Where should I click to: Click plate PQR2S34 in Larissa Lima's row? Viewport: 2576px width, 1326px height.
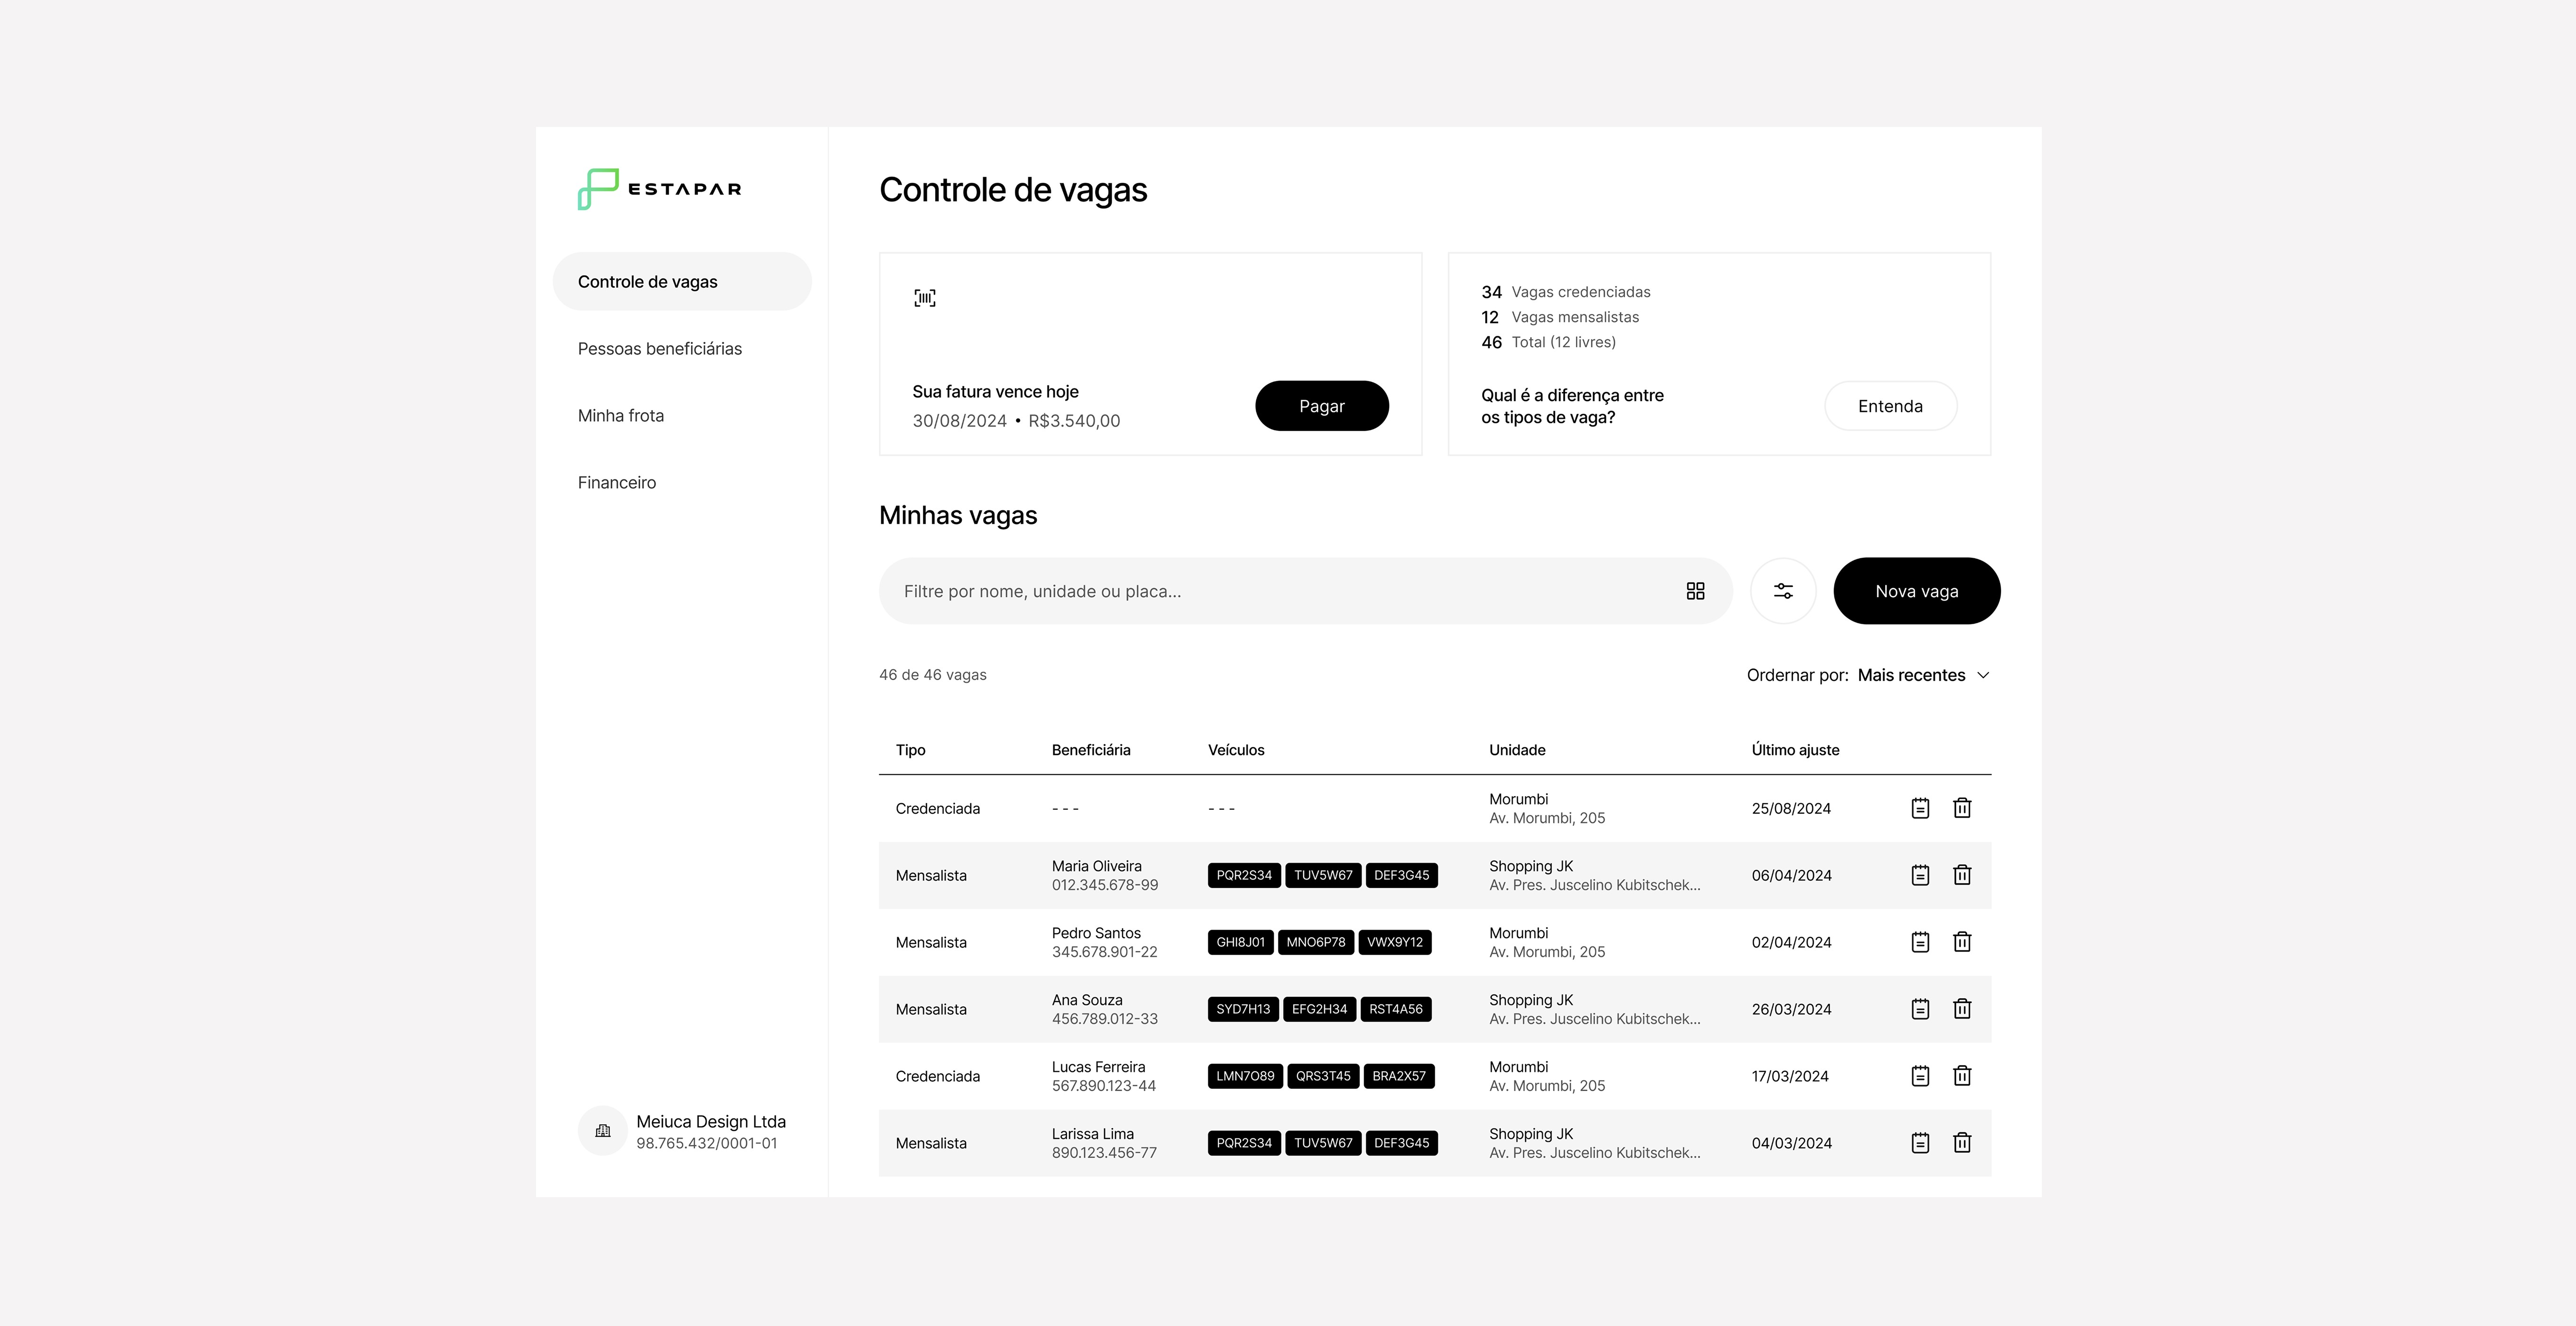click(1244, 1143)
